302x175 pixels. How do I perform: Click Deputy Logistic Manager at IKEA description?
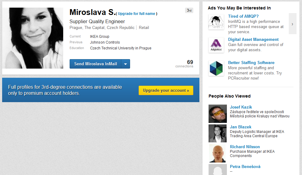pos(257,134)
